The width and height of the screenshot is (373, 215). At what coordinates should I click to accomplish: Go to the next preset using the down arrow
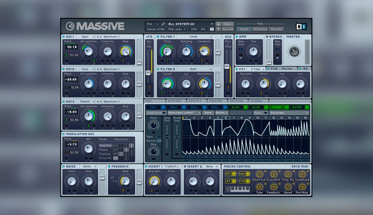[218, 29]
